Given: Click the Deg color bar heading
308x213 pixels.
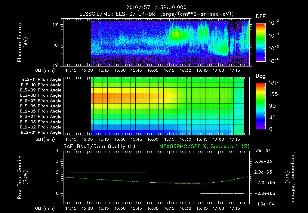Looking at the screenshot, I should (261, 76).
